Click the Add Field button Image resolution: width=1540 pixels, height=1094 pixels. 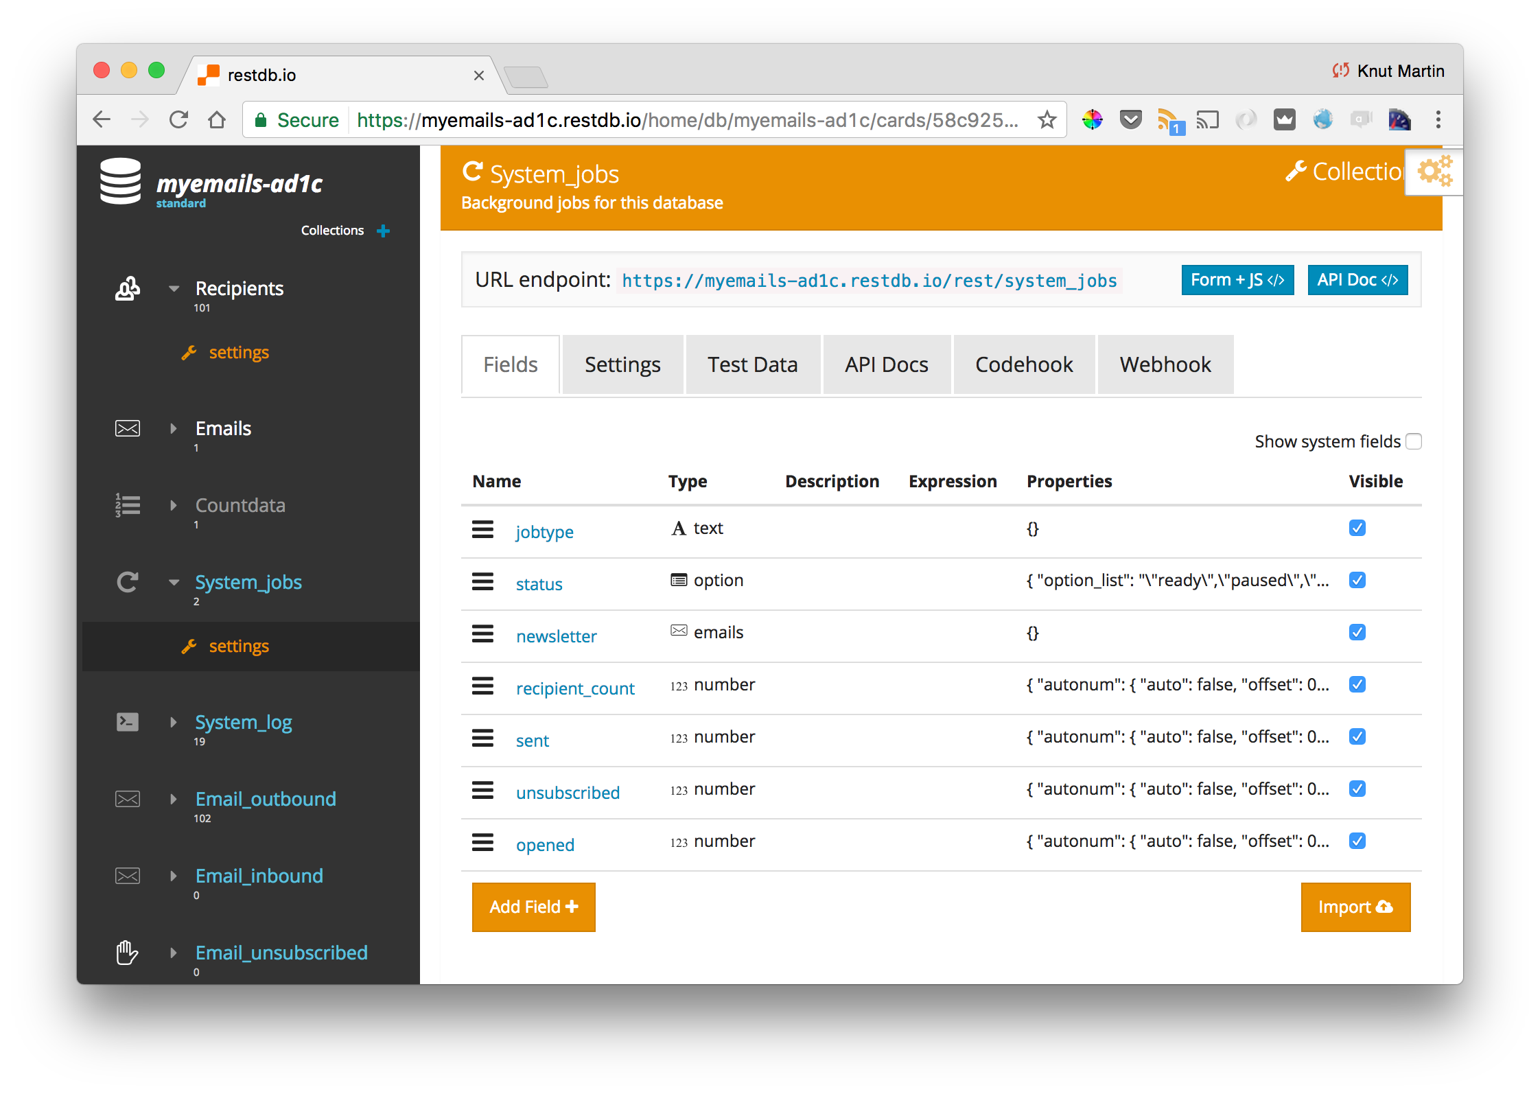pos(533,907)
